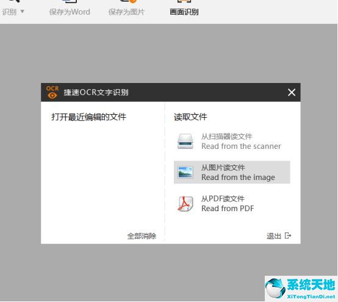Choose 从PDF读文件 Read from PDF
This screenshot has height=302, width=338.
[x=232, y=204]
